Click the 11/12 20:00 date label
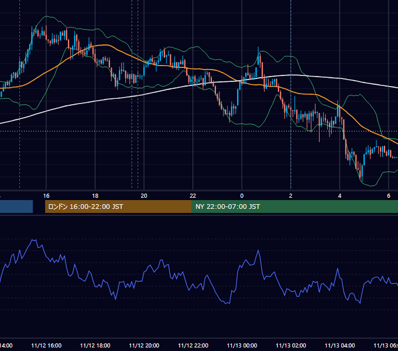The image size is (398, 351). [x=144, y=345]
